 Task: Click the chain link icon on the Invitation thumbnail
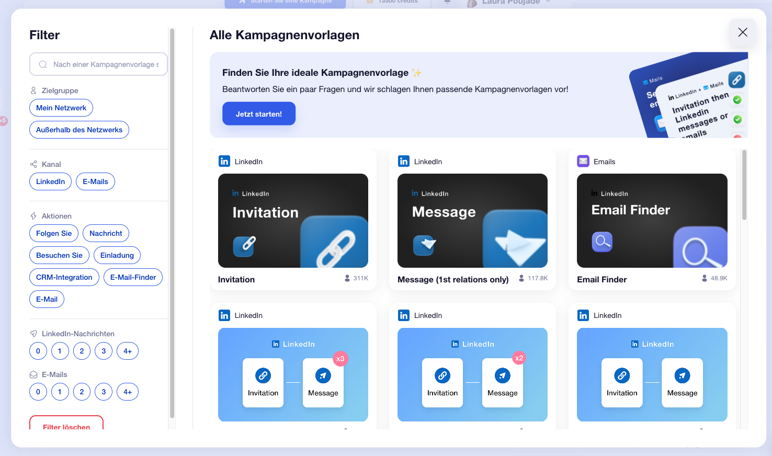click(x=244, y=246)
